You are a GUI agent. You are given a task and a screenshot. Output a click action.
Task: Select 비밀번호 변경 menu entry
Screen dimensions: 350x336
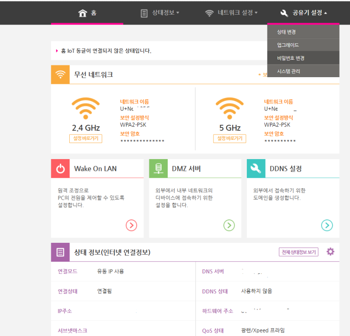303,58
